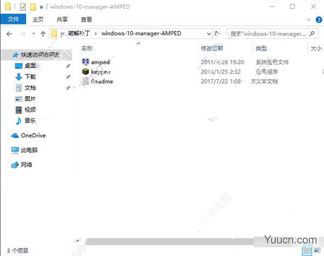Sort by the 类型 column header
The width and height of the screenshot is (324, 256).
tap(261, 49)
